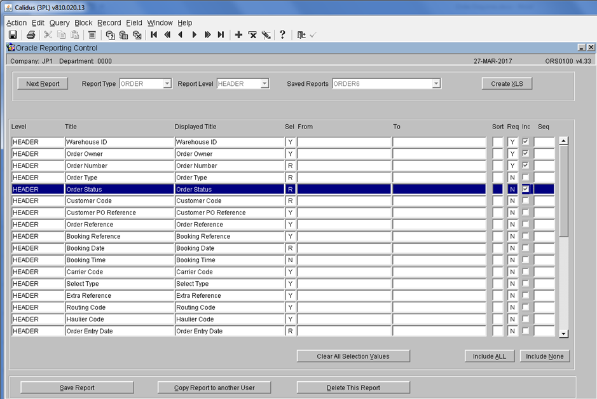Check Inc box for Carrier Code
The image size is (597, 399).
(x=525, y=271)
